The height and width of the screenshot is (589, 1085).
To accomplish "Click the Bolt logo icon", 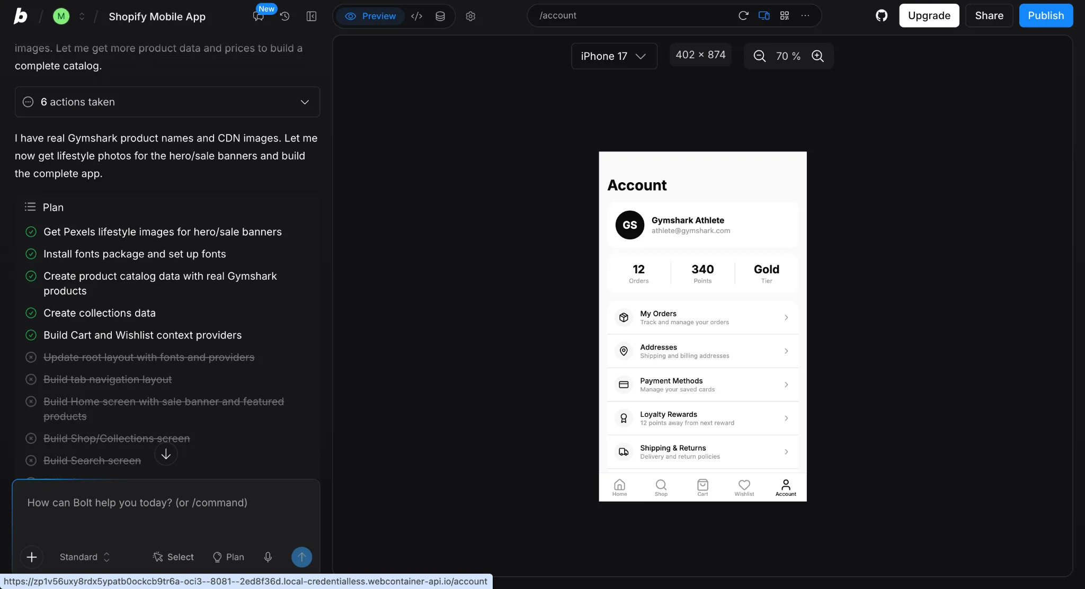I will 21,16.
